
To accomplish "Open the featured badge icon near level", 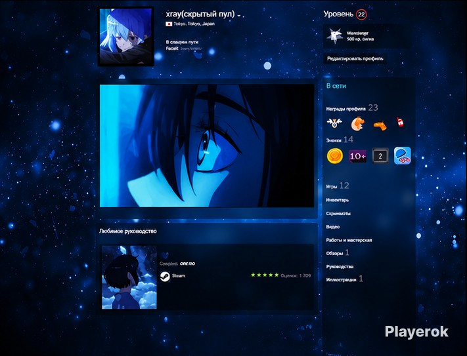I will [335, 36].
